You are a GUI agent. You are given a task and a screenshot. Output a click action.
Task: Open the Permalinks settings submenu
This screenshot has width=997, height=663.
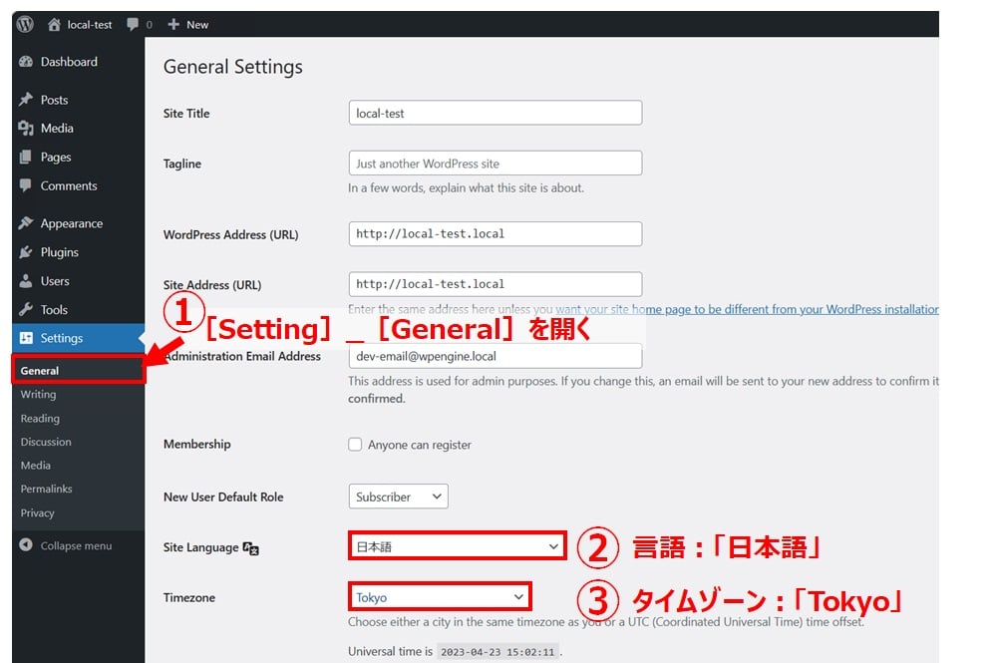click(x=47, y=489)
